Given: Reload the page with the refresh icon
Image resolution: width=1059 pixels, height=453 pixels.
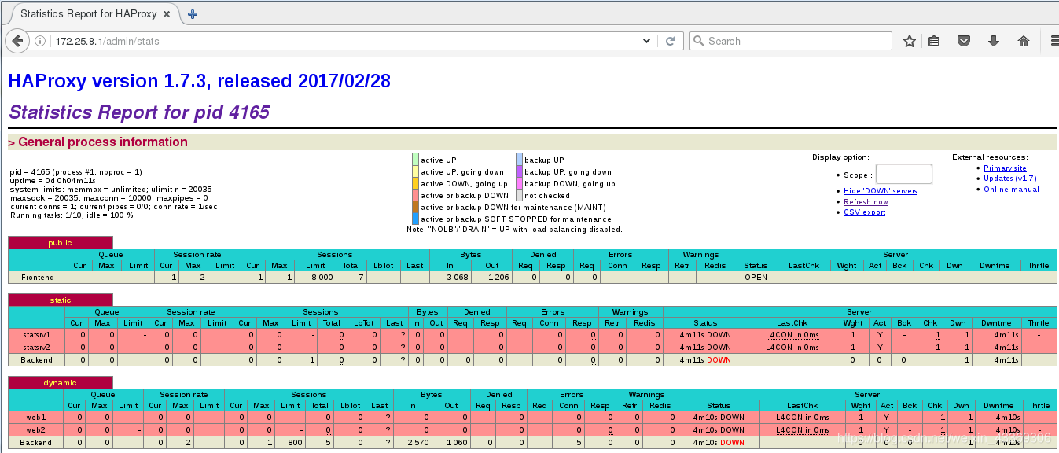Looking at the screenshot, I should (671, 41).
